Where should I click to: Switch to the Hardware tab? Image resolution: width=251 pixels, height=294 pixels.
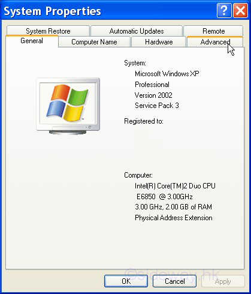click(159, 42)
